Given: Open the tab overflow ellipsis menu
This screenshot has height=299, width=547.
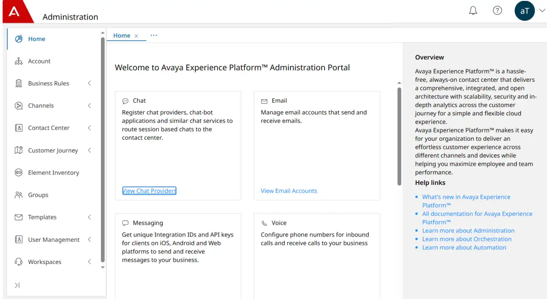Looking at the screenshot, I should coord(153,35).
